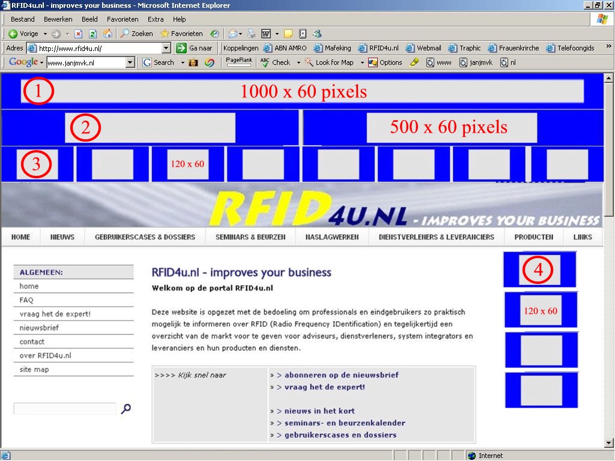This screenshot has width=615, height=461.
Task: Open the Favorieten menu in menu bar
Action: 123,19
